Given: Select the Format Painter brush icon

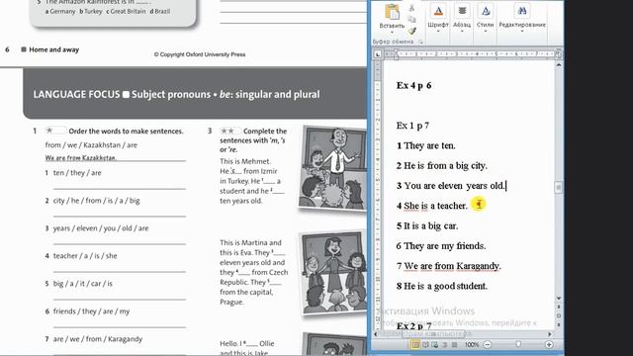Looking at the screenshot, I should click(411, 31).
